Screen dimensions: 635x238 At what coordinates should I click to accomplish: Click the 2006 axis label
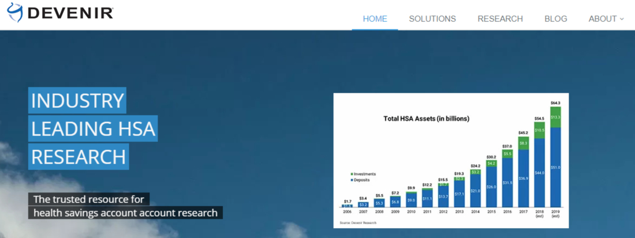(347, 211)
